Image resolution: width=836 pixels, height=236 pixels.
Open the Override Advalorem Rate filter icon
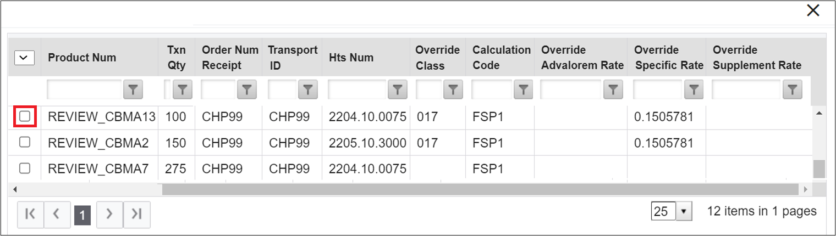tap(613, 89)
